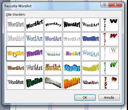Select the black vertical WordArt style
The height and width of the screenshot is (110, 128).
pyautogui.click(x=110, y=25)
